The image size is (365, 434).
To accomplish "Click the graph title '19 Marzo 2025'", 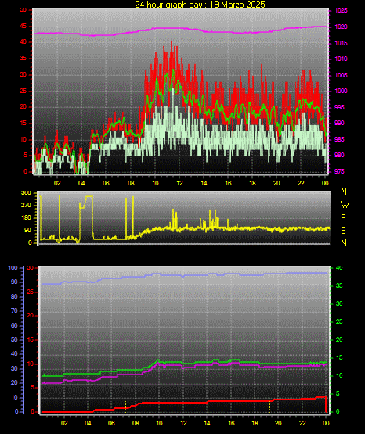I will tap(237, 4).
